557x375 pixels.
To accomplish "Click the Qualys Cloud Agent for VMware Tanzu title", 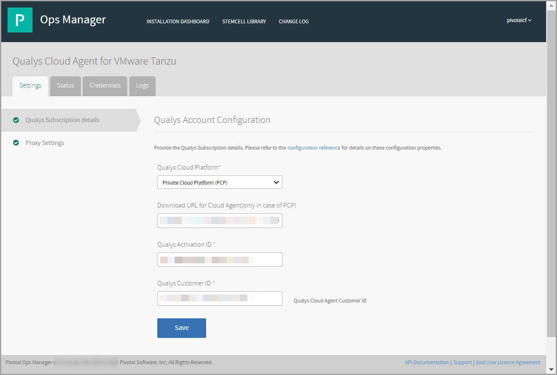I will 94,61.
